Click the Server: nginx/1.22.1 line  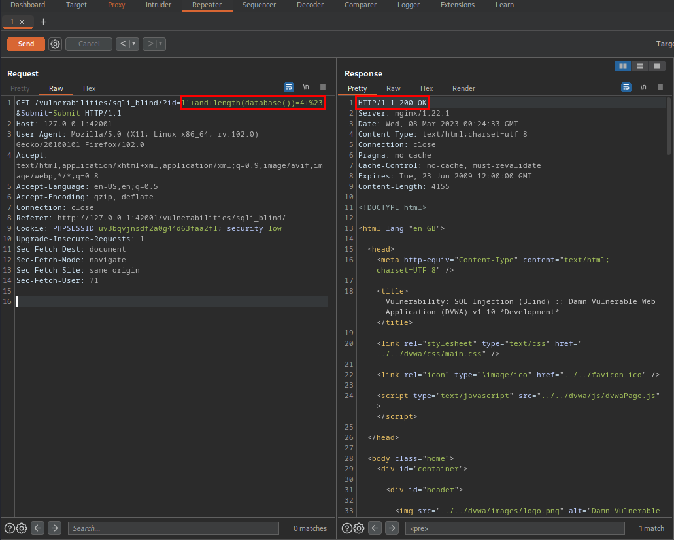(403, 113)
